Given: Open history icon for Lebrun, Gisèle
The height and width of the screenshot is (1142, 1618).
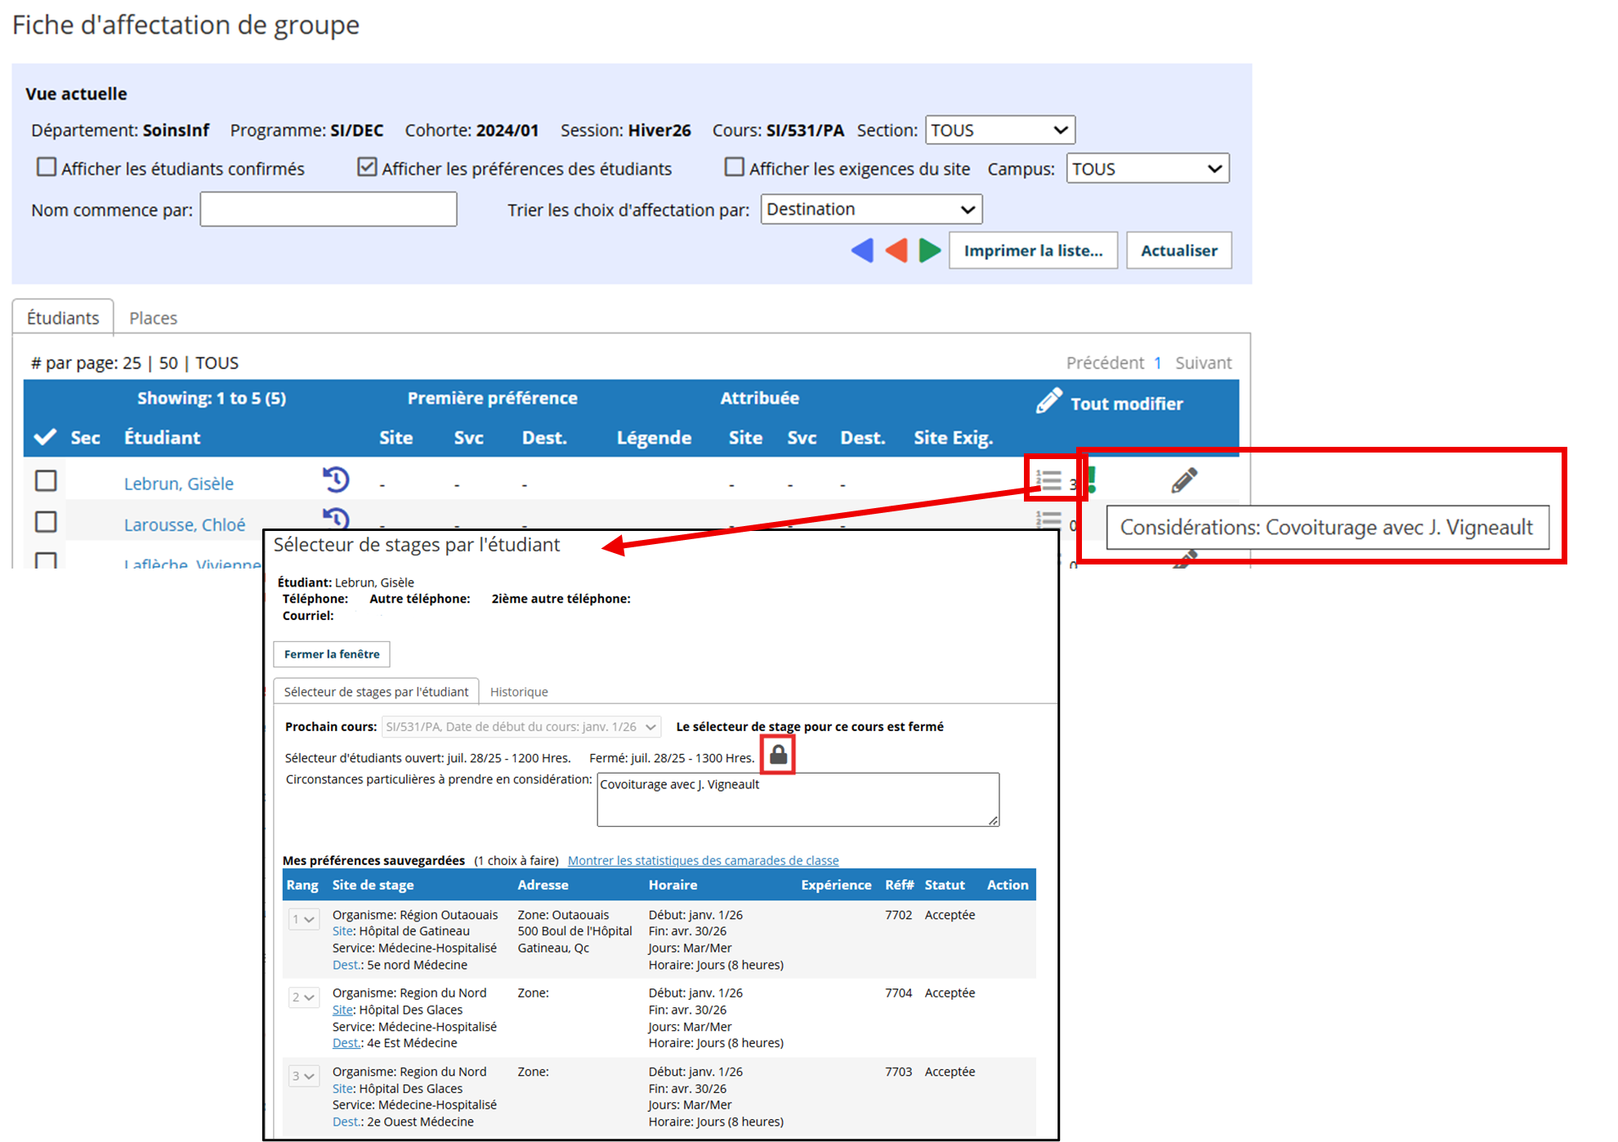Looking at the screenshot, I should [336, 480].
